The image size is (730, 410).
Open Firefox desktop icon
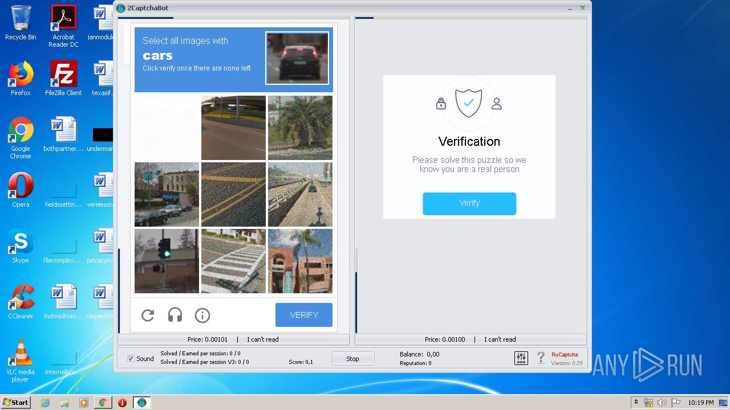point(21,79)
